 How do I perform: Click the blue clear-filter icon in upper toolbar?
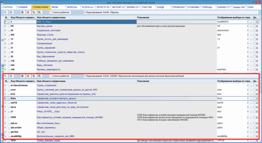click(x=11, y=12)
